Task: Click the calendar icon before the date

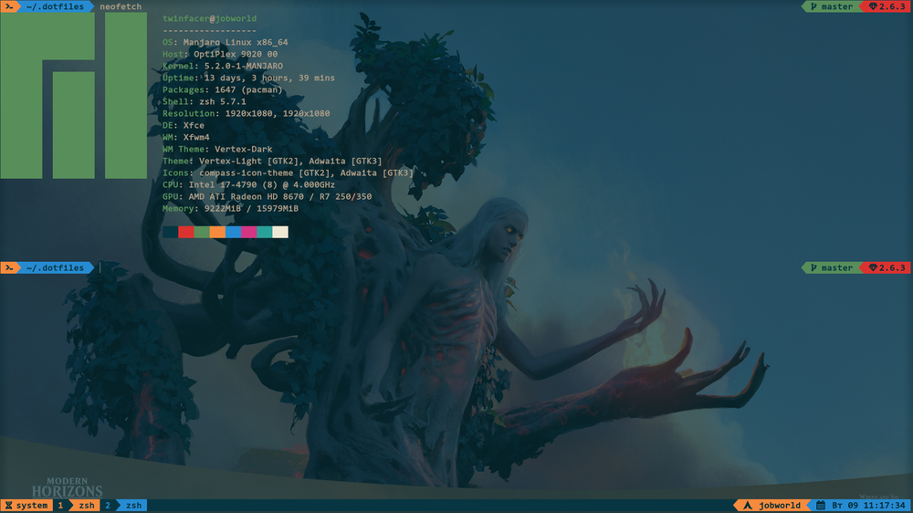Action: (821, 506)
